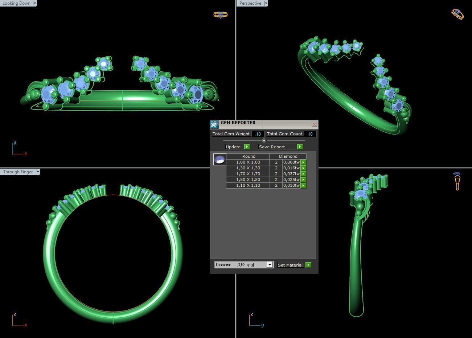The width and height of the screenshot is (472, 338).
Task: Click the Save Report button
Action: tap(277, 147)
